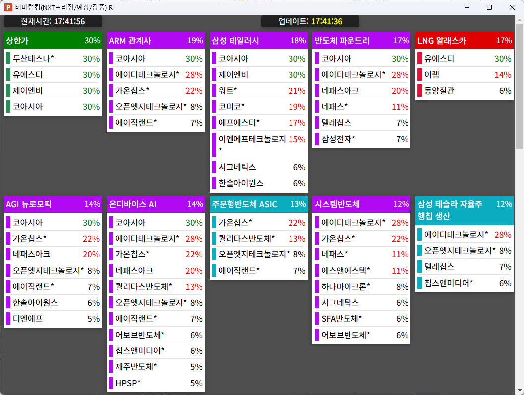This screenshot has width=524, height=395.
Task: Select the 상한가 theme header
Action: point(53,41)
